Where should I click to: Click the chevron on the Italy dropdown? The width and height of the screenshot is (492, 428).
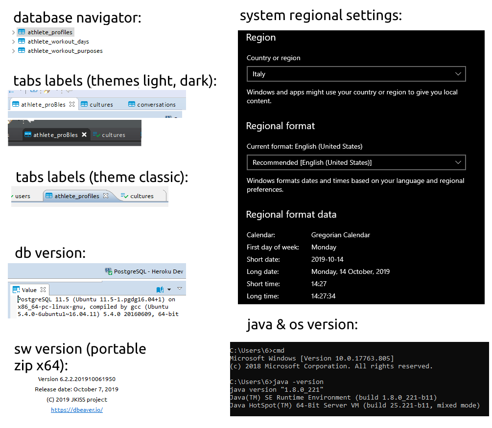pyautogui.click(x=458, y=74)
